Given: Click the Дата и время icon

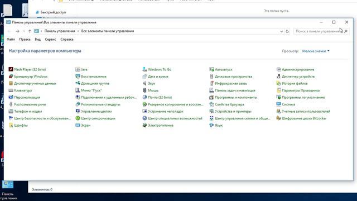Looking at the screenshot, I should [x=144, y=76].
